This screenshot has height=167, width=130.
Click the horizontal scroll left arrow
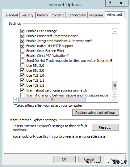pos(16,99)
